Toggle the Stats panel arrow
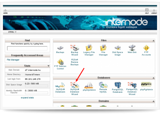Viewport: 160px width, 114px height. coord(49,66)
